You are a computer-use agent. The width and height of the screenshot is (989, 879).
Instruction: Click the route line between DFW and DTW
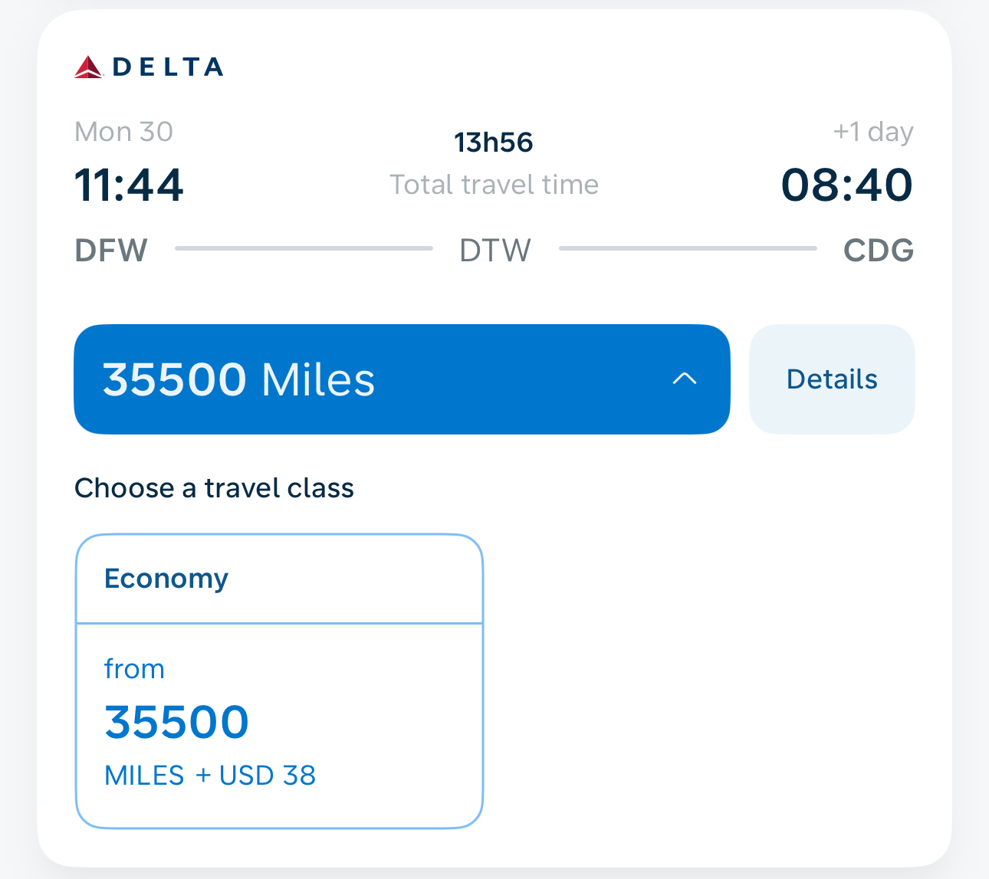(x=304, y=248)
